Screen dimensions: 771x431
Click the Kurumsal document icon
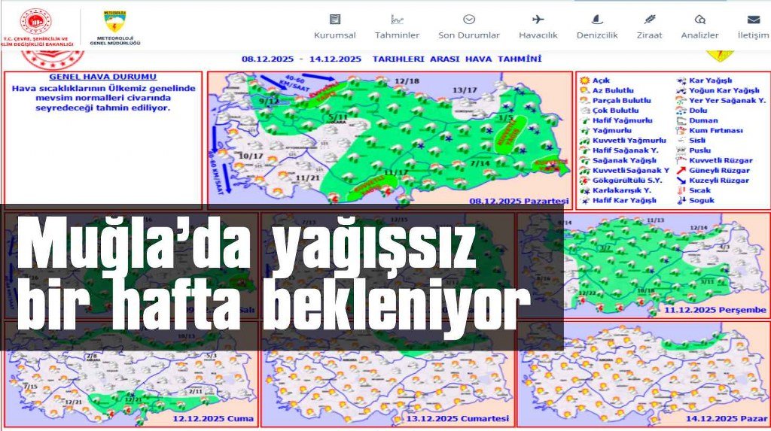coord(335,20)
